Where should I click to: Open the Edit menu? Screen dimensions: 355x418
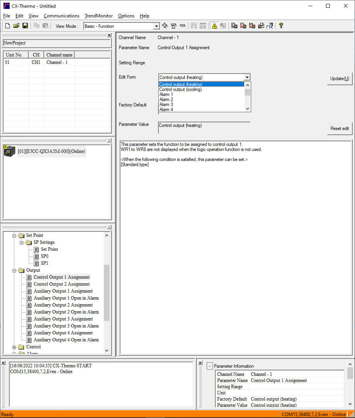(x=19, y=16)
